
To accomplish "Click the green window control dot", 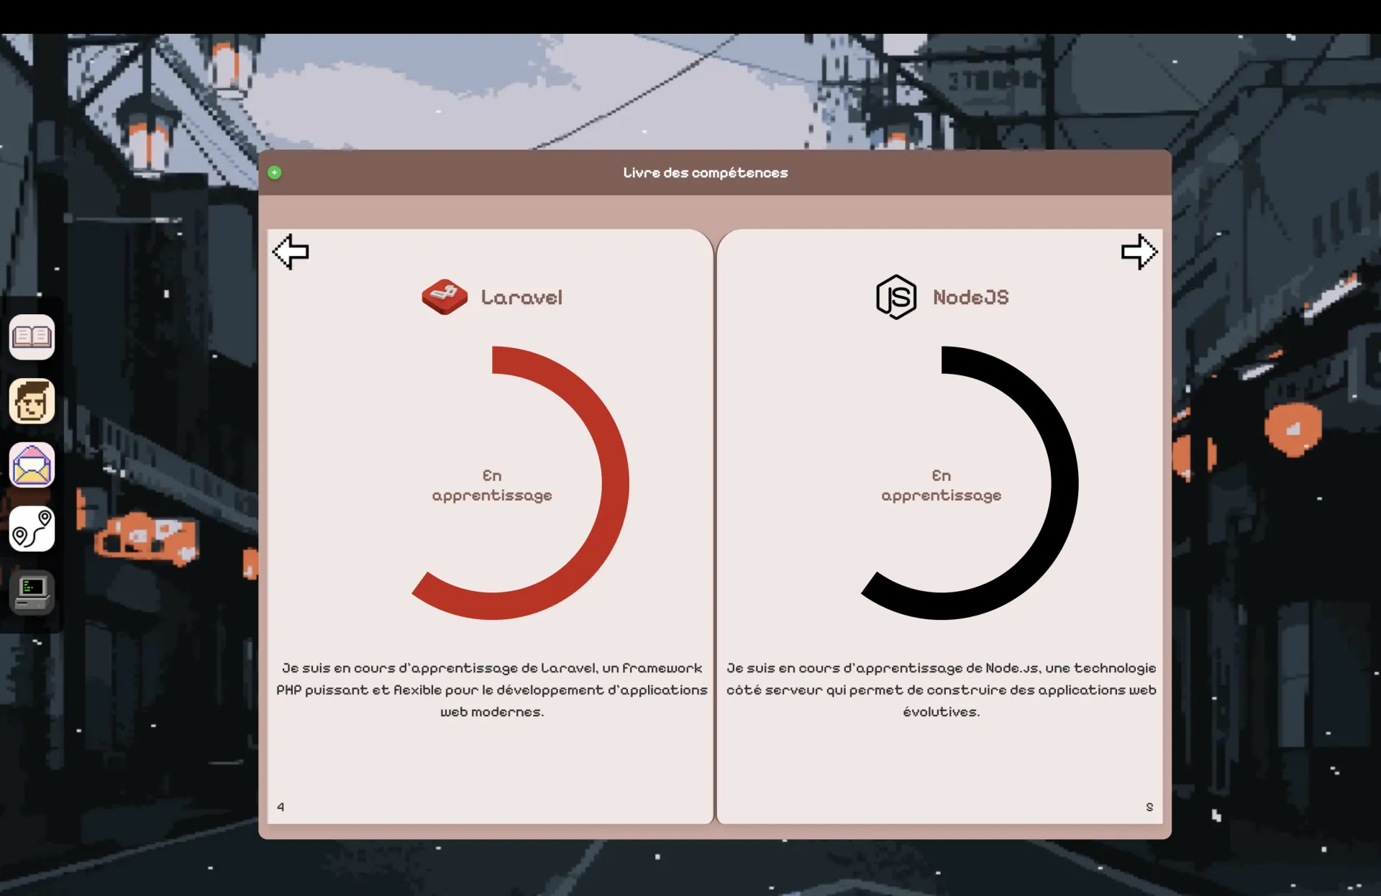I will click(x=275, y=173).
